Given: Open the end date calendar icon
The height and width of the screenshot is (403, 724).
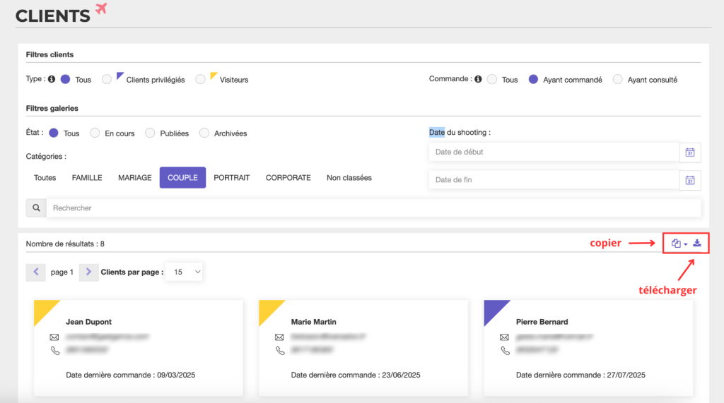Looking at the screenshot, I should (690, 180).
